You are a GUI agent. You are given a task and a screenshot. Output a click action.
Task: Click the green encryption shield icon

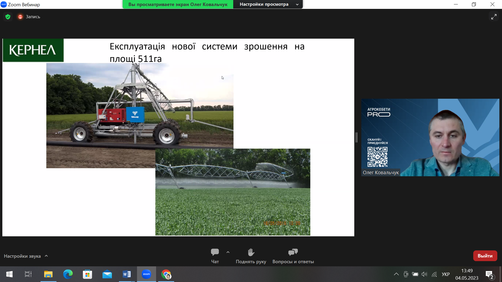(8, 17)
